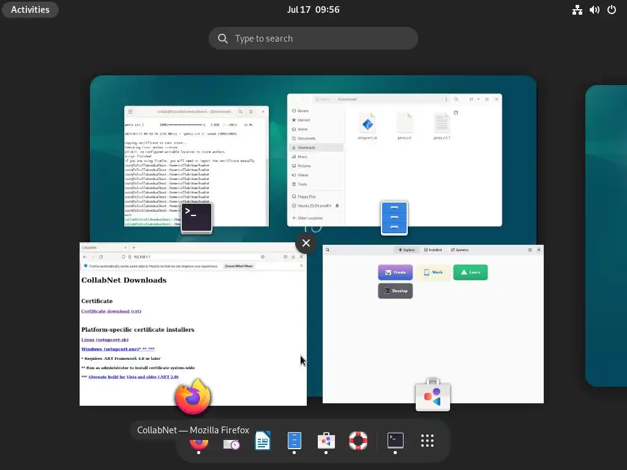Switch to Explore tab in Software
This screenshot has width=627, height=470.
(407, 250)
